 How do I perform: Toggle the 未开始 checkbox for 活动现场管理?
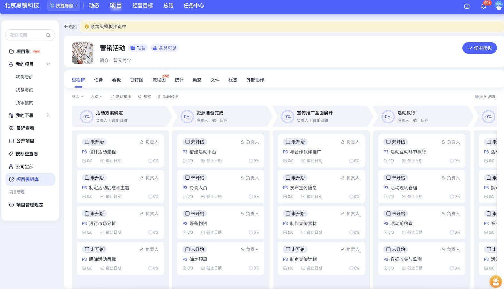click(x=388, y=178)
